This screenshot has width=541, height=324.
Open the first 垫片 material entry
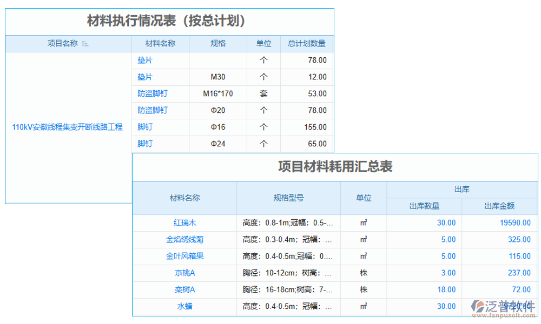[146, 60]
